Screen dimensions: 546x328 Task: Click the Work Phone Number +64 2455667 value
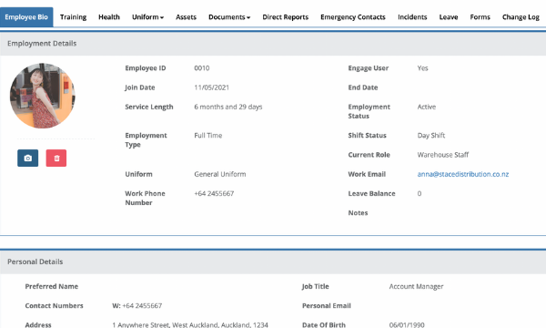[214, 193]
